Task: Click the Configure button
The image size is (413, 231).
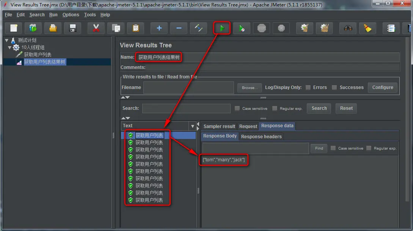Action: click(x=382, y=87)
